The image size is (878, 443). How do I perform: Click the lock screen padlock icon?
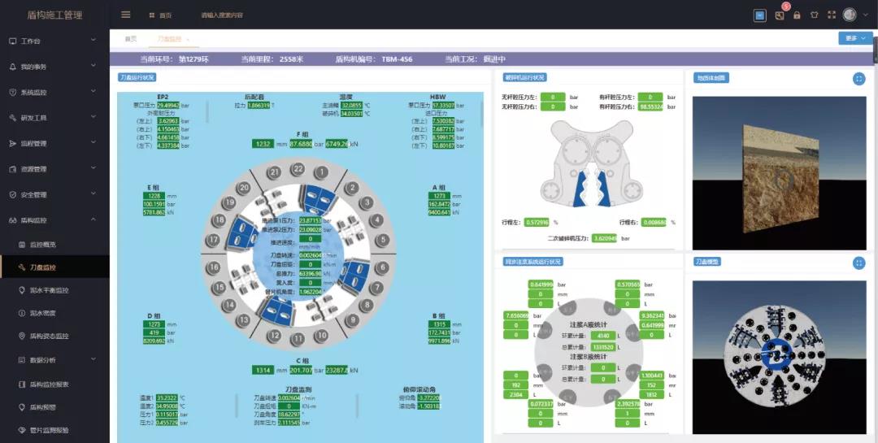pos(797,15)
